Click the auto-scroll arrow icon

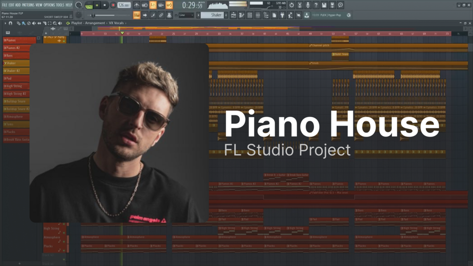pos(145,15)
